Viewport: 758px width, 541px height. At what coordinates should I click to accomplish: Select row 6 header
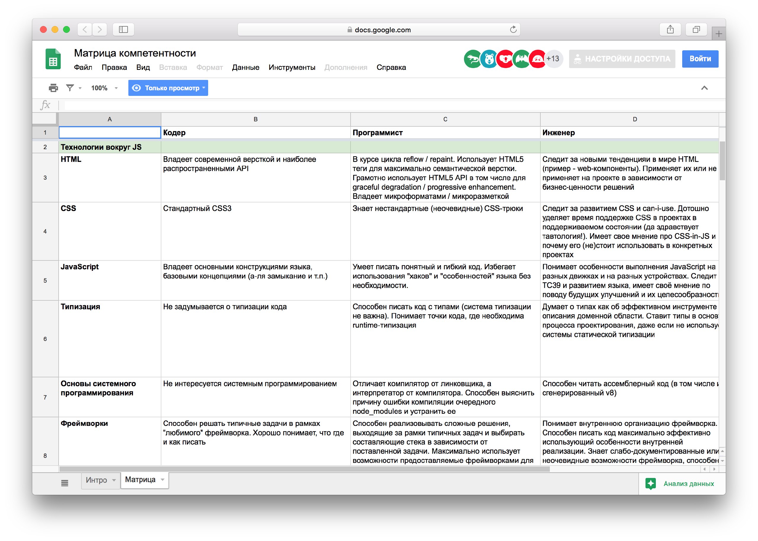coord(45,339)
